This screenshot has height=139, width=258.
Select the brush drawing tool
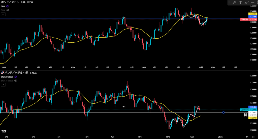246,3
